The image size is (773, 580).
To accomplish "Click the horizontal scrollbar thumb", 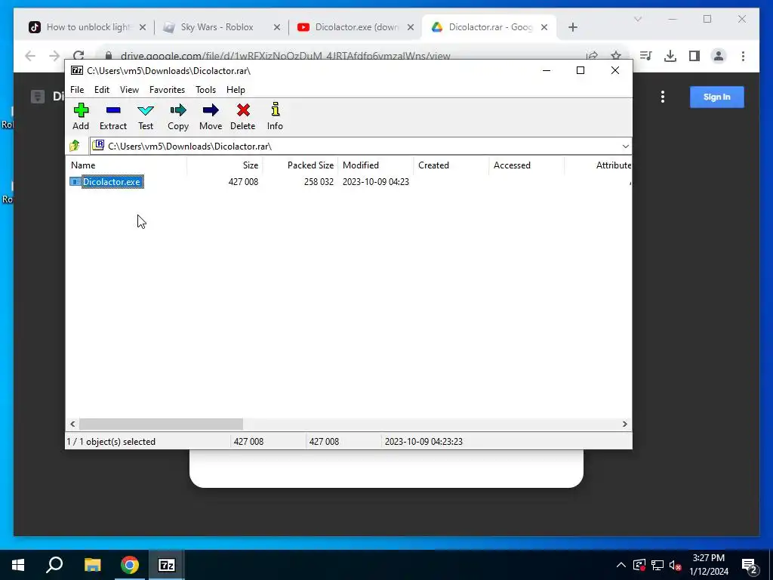I will pos(162,424).
